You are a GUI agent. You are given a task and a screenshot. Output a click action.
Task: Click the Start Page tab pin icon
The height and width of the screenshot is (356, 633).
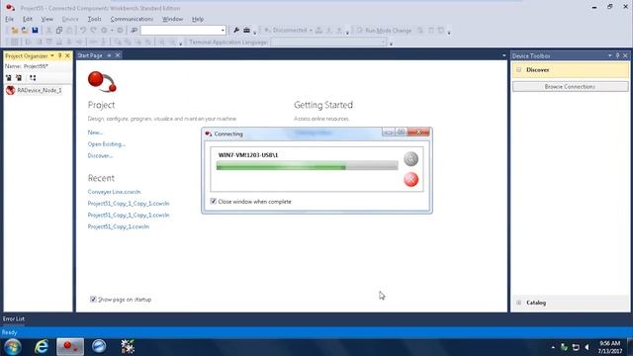[109, 55]
